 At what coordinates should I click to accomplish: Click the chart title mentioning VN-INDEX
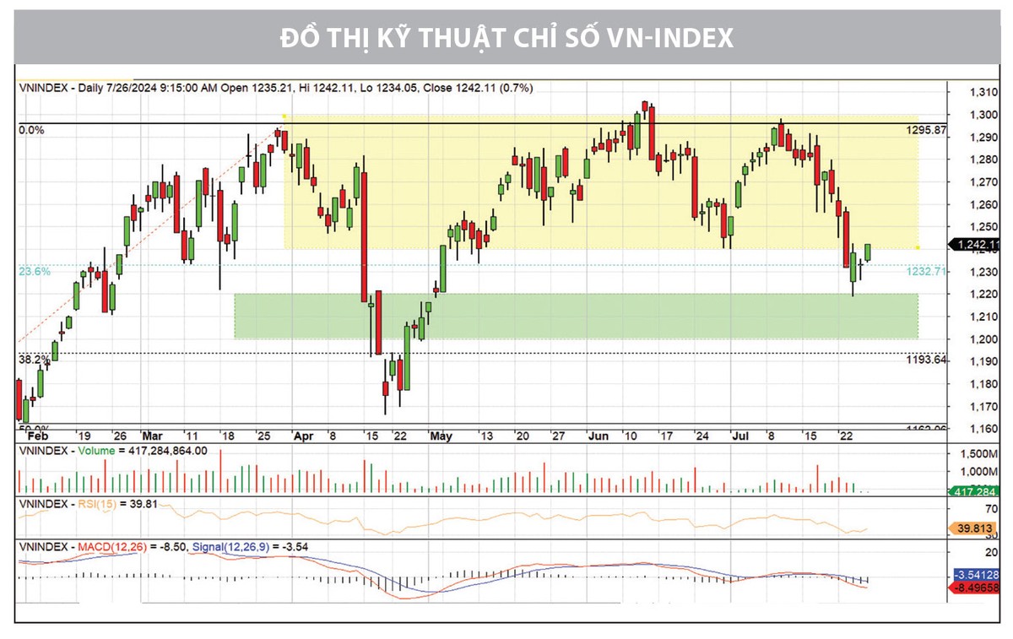click(506, 39)
